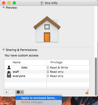The image size is (98, 105).
Task: Click the green zoom window button
Action: (x=14, y=3)
